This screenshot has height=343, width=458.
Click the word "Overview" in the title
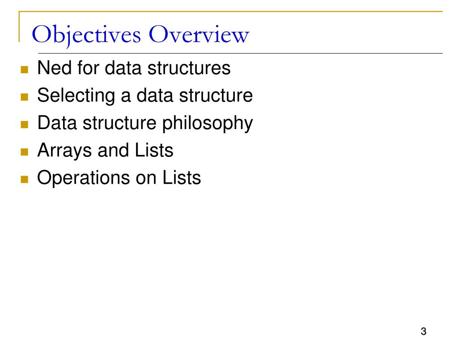pos(199,34)
